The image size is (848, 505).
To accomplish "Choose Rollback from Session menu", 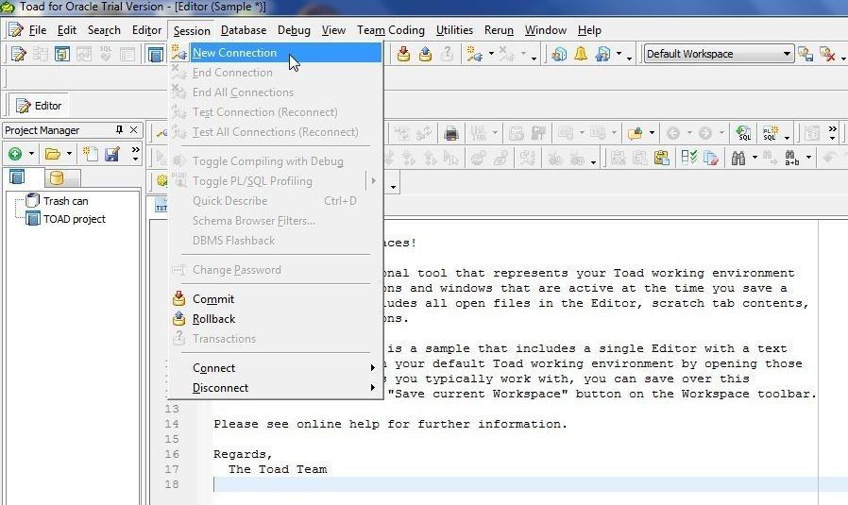I will pyautogui.click(x=276, y=319).
